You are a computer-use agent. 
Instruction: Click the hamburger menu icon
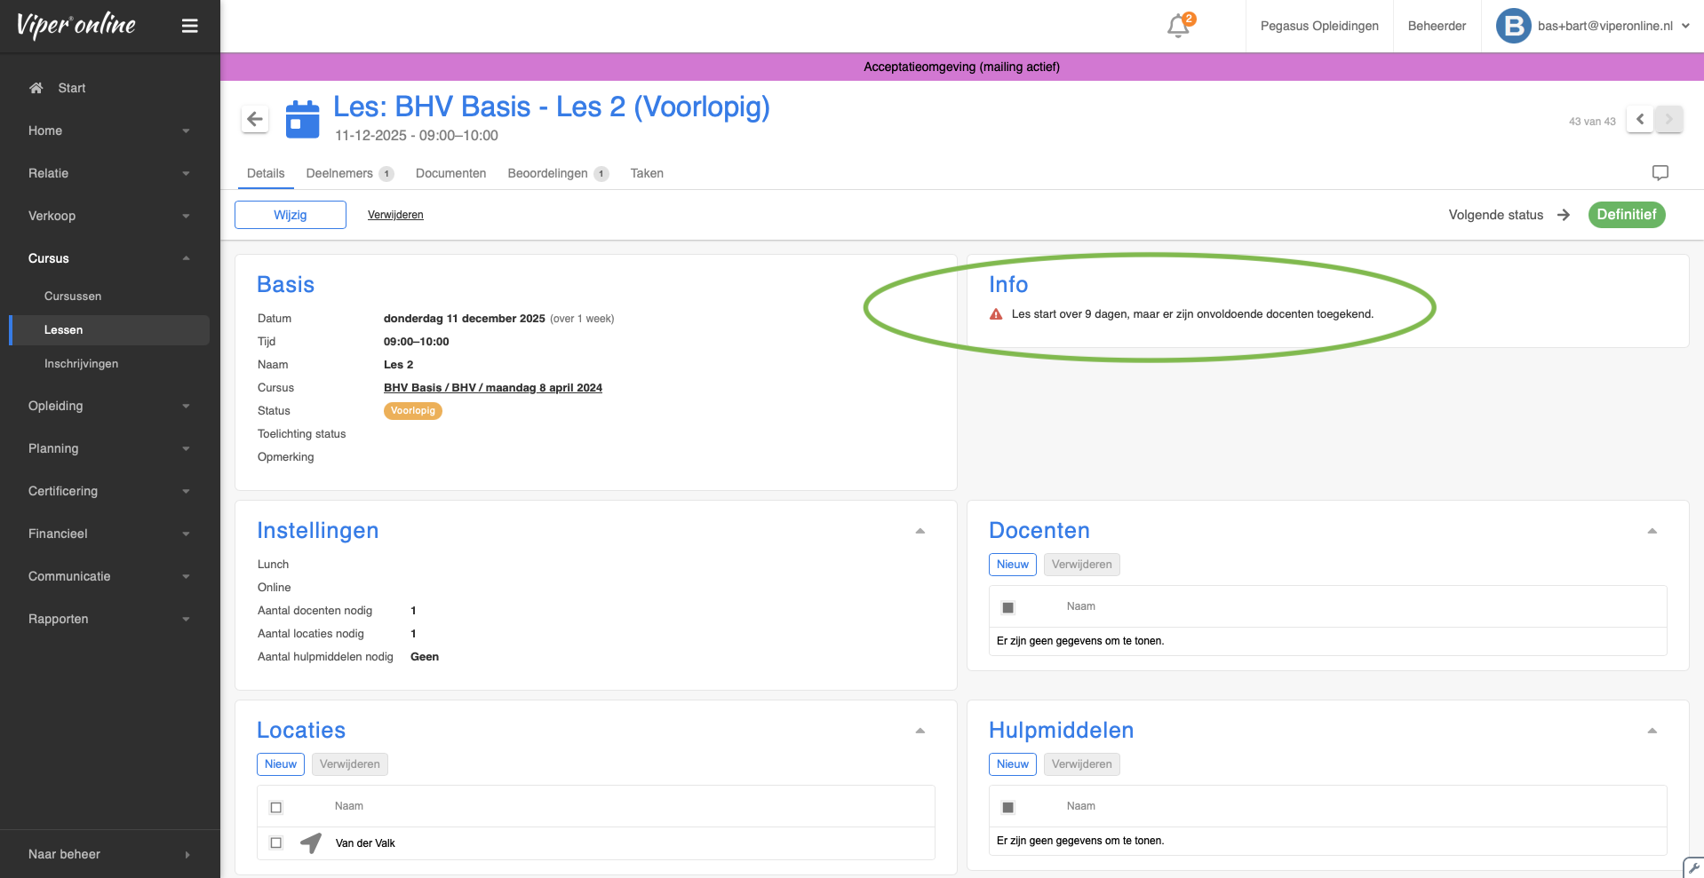point(189,26)
